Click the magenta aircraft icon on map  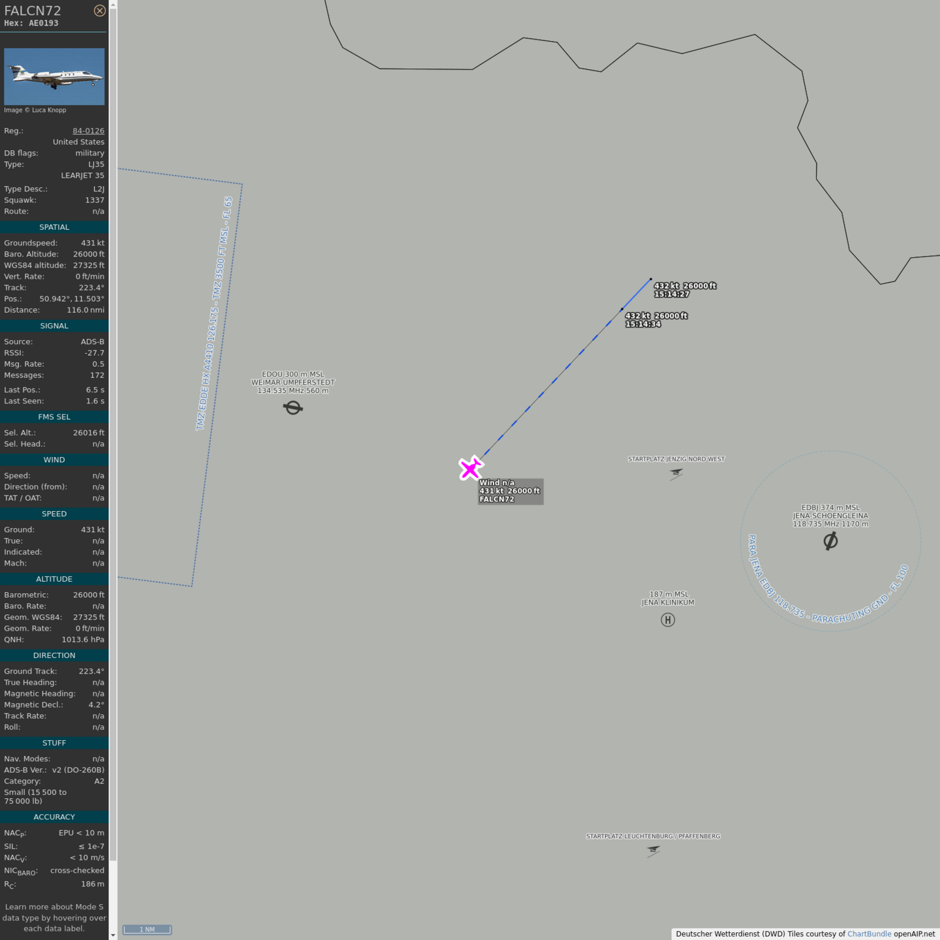470,469
